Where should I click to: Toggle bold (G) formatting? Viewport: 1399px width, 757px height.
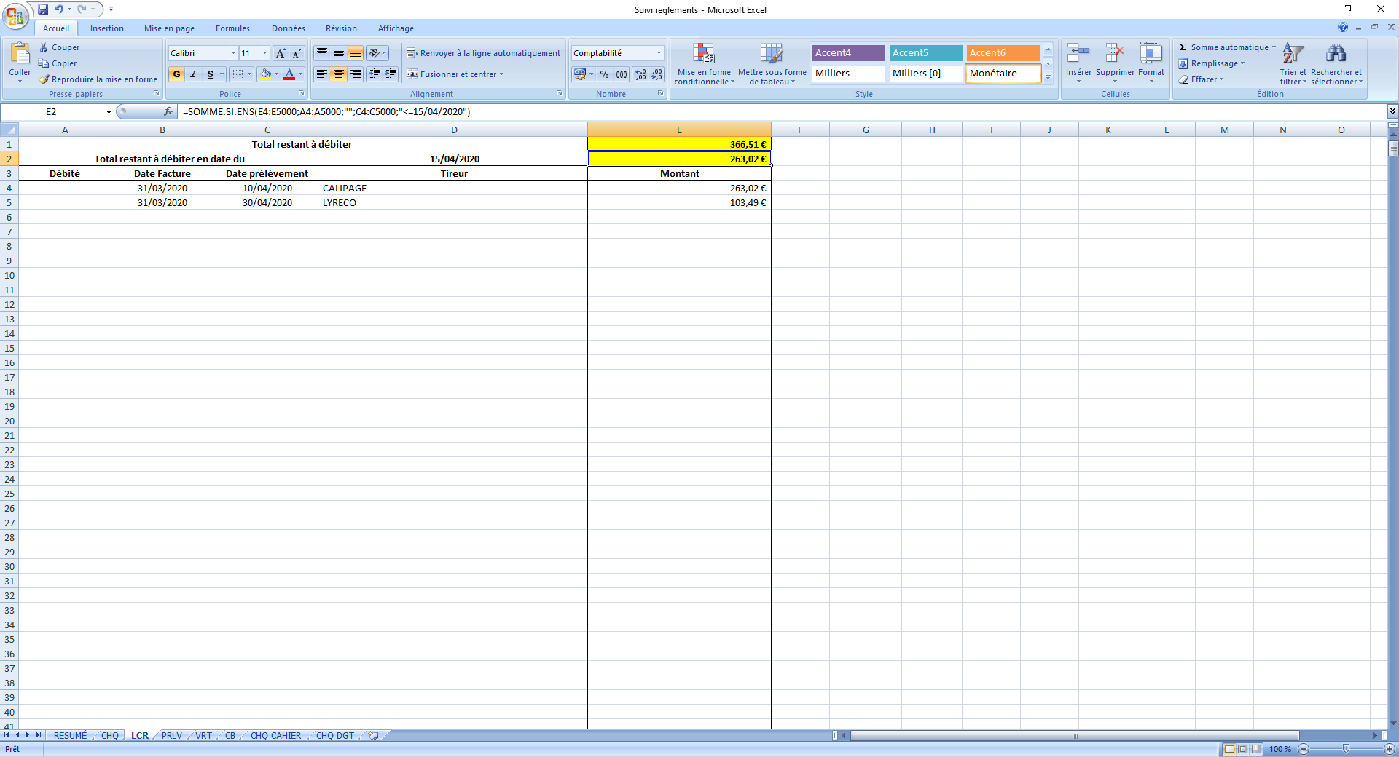pos(177,74)
